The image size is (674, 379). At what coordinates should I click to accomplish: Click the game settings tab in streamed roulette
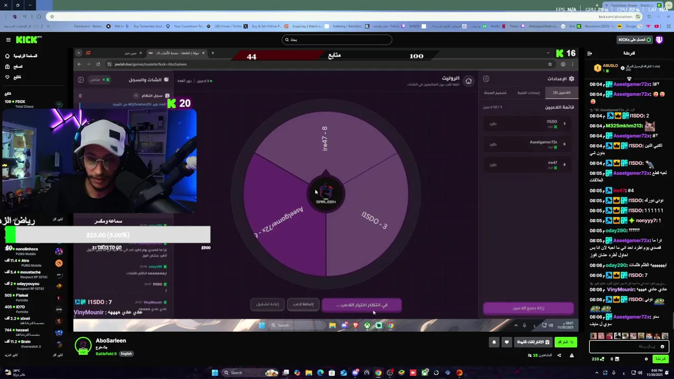point(528,93)
